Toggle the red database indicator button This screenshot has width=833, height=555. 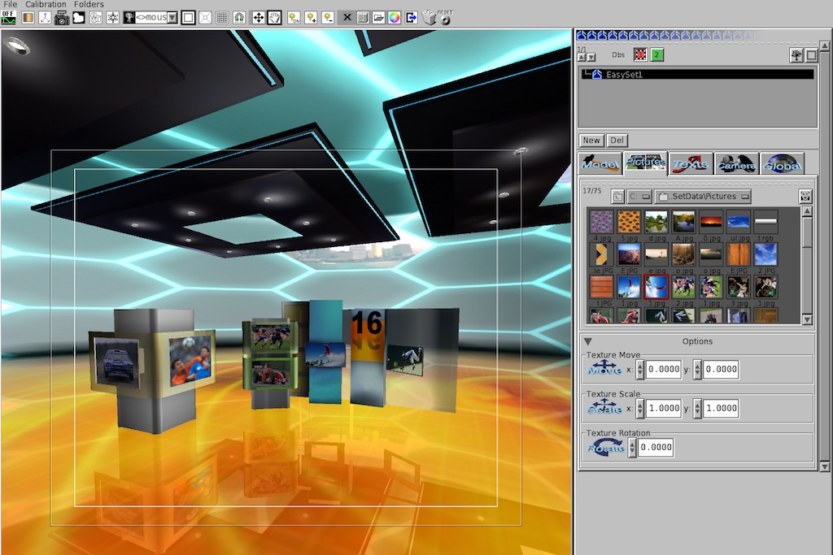641,54
